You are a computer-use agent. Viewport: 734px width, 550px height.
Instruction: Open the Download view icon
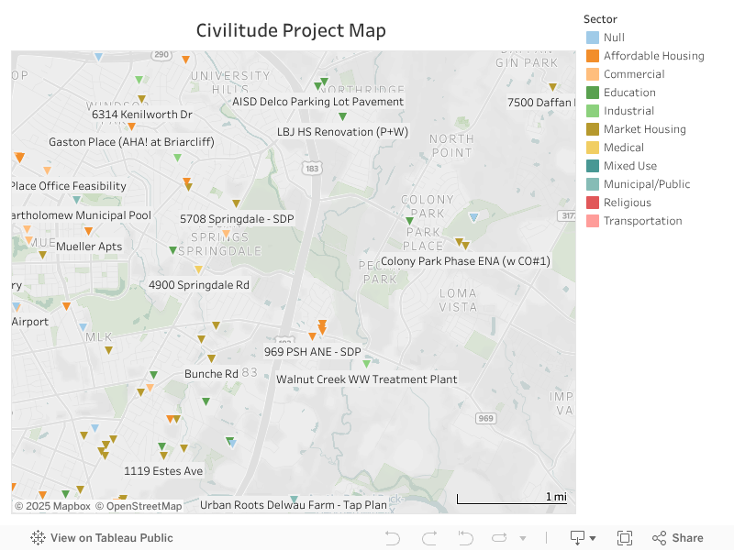(578, 538)
